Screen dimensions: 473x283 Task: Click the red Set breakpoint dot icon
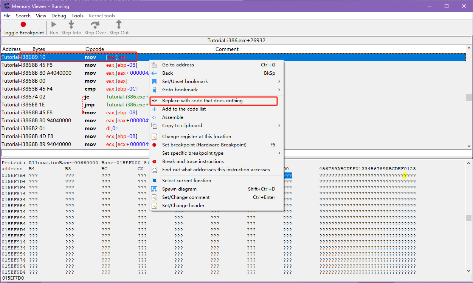(x=154, y=145)
